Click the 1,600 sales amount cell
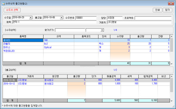Image resolution: width=176 pixels, height=109 pixels. (x=111, y=84)
